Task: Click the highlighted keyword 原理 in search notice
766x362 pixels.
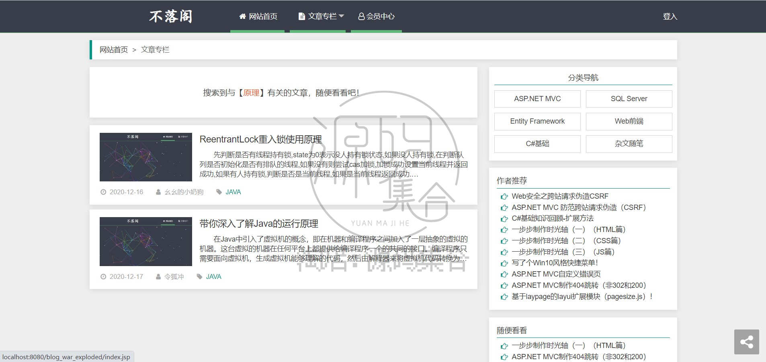Action: tap(251, 93)
